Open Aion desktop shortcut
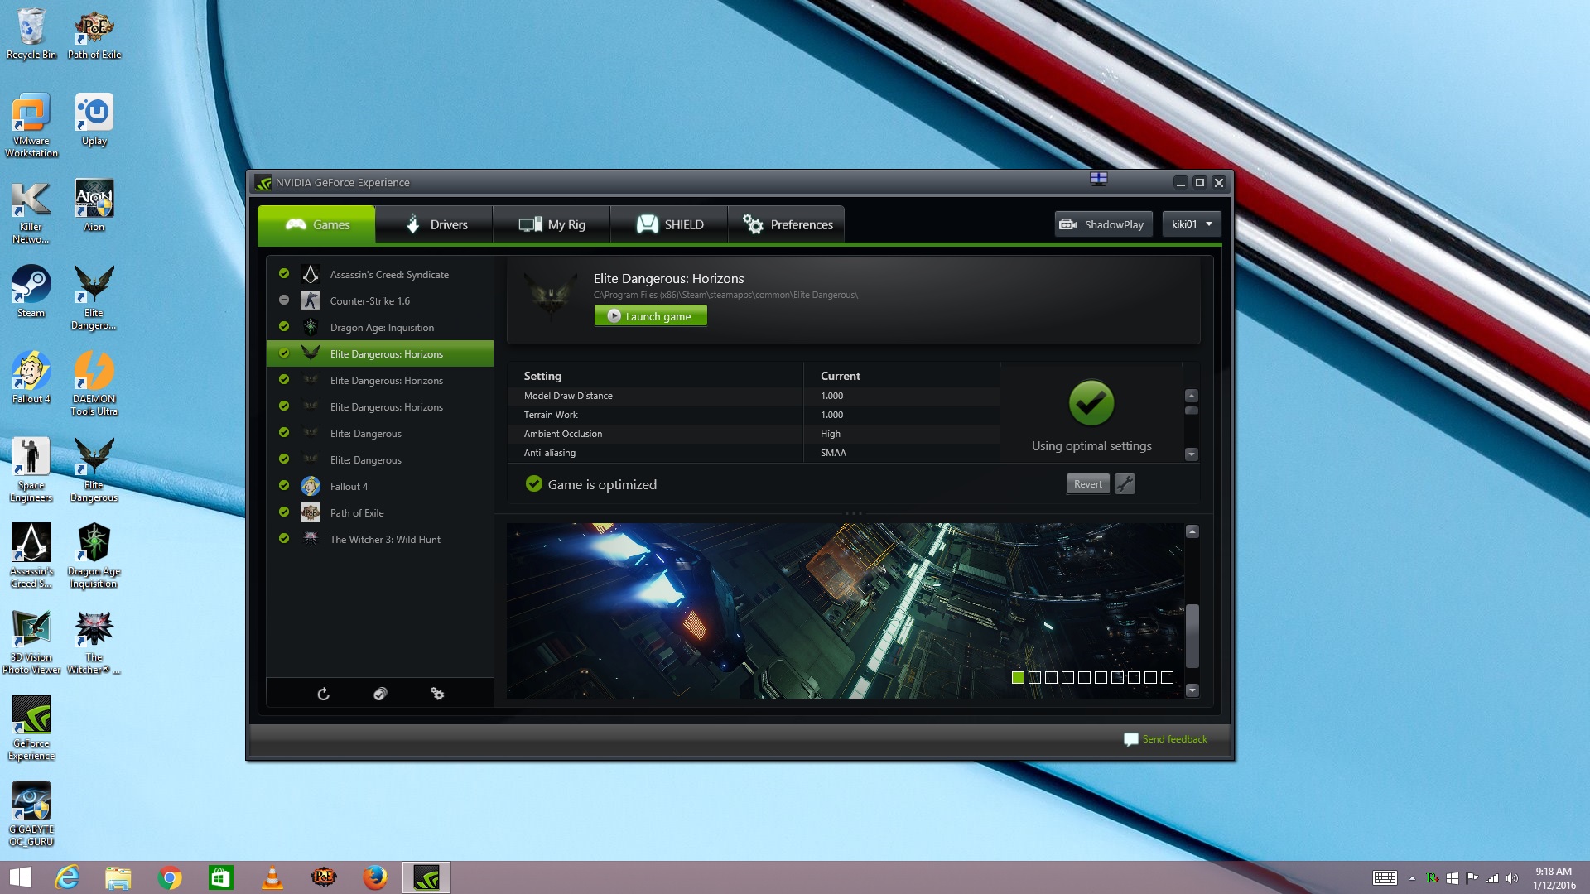The image size is (1590, 894). [94, 205]
